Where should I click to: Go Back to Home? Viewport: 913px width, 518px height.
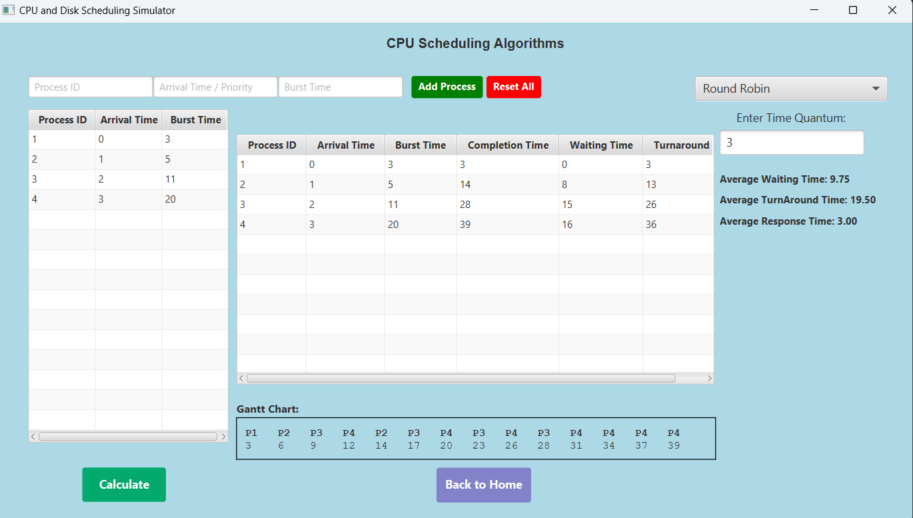[483, 485]
